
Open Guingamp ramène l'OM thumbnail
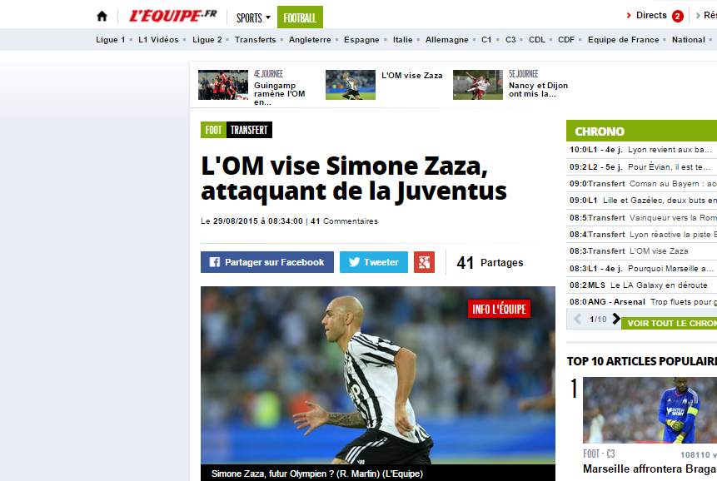click(x=223, y=85)
